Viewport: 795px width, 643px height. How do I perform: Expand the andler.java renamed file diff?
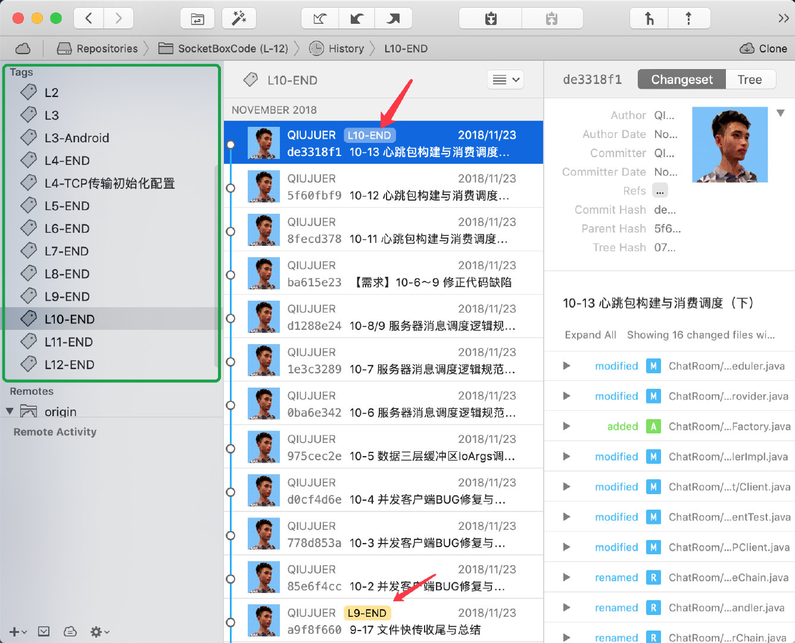tap(566, 607)
